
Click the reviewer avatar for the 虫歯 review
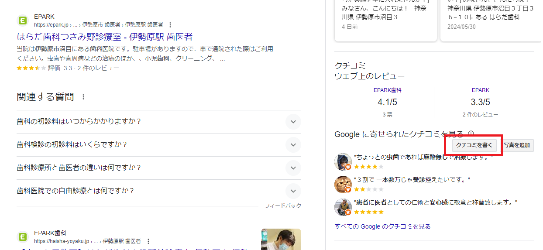pos(343,161)
